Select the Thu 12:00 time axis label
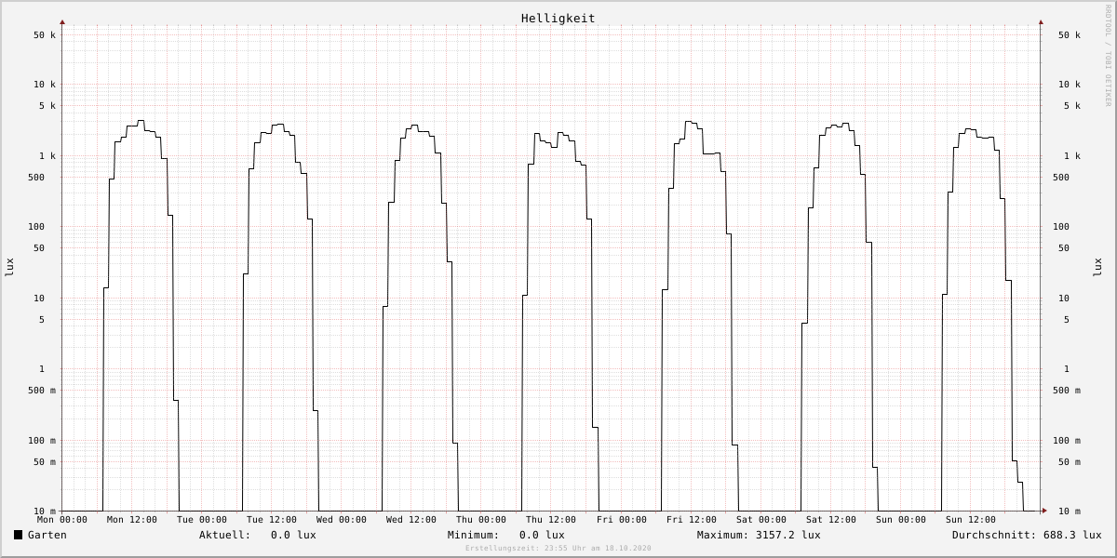 (551, 520)
